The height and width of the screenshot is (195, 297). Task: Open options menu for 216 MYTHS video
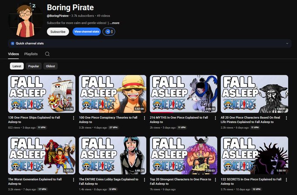click(215, 118)
